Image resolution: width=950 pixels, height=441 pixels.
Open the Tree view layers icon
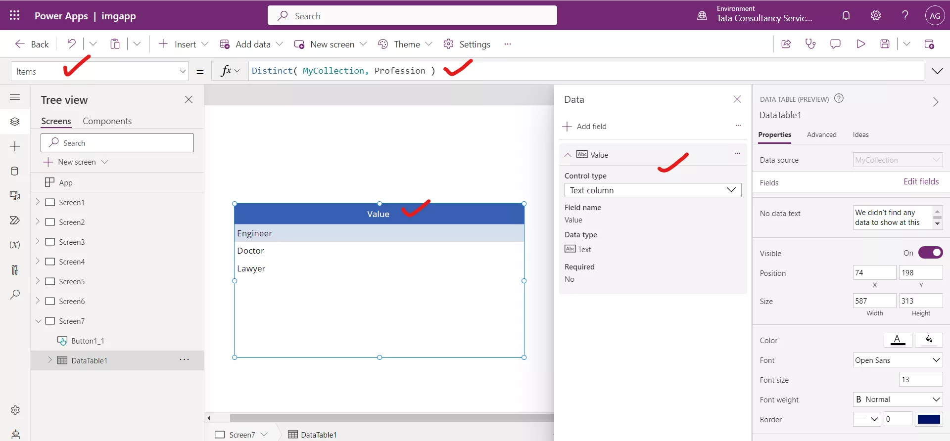click(x=15, y=122)
